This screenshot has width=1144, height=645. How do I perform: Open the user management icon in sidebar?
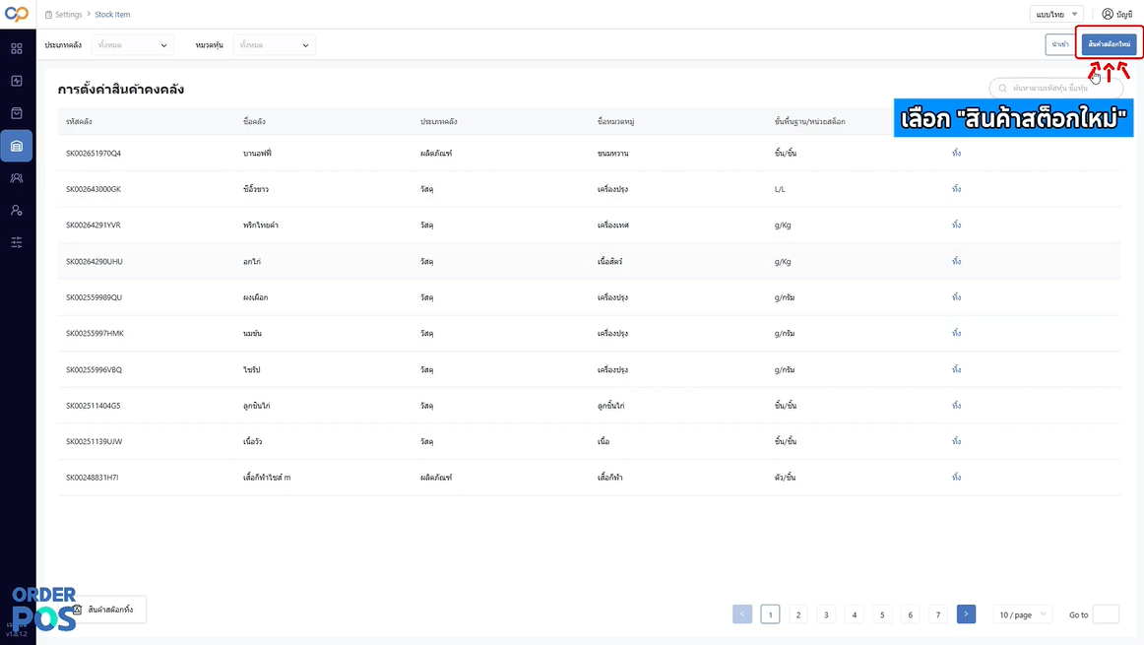click(x=17, y=210)
